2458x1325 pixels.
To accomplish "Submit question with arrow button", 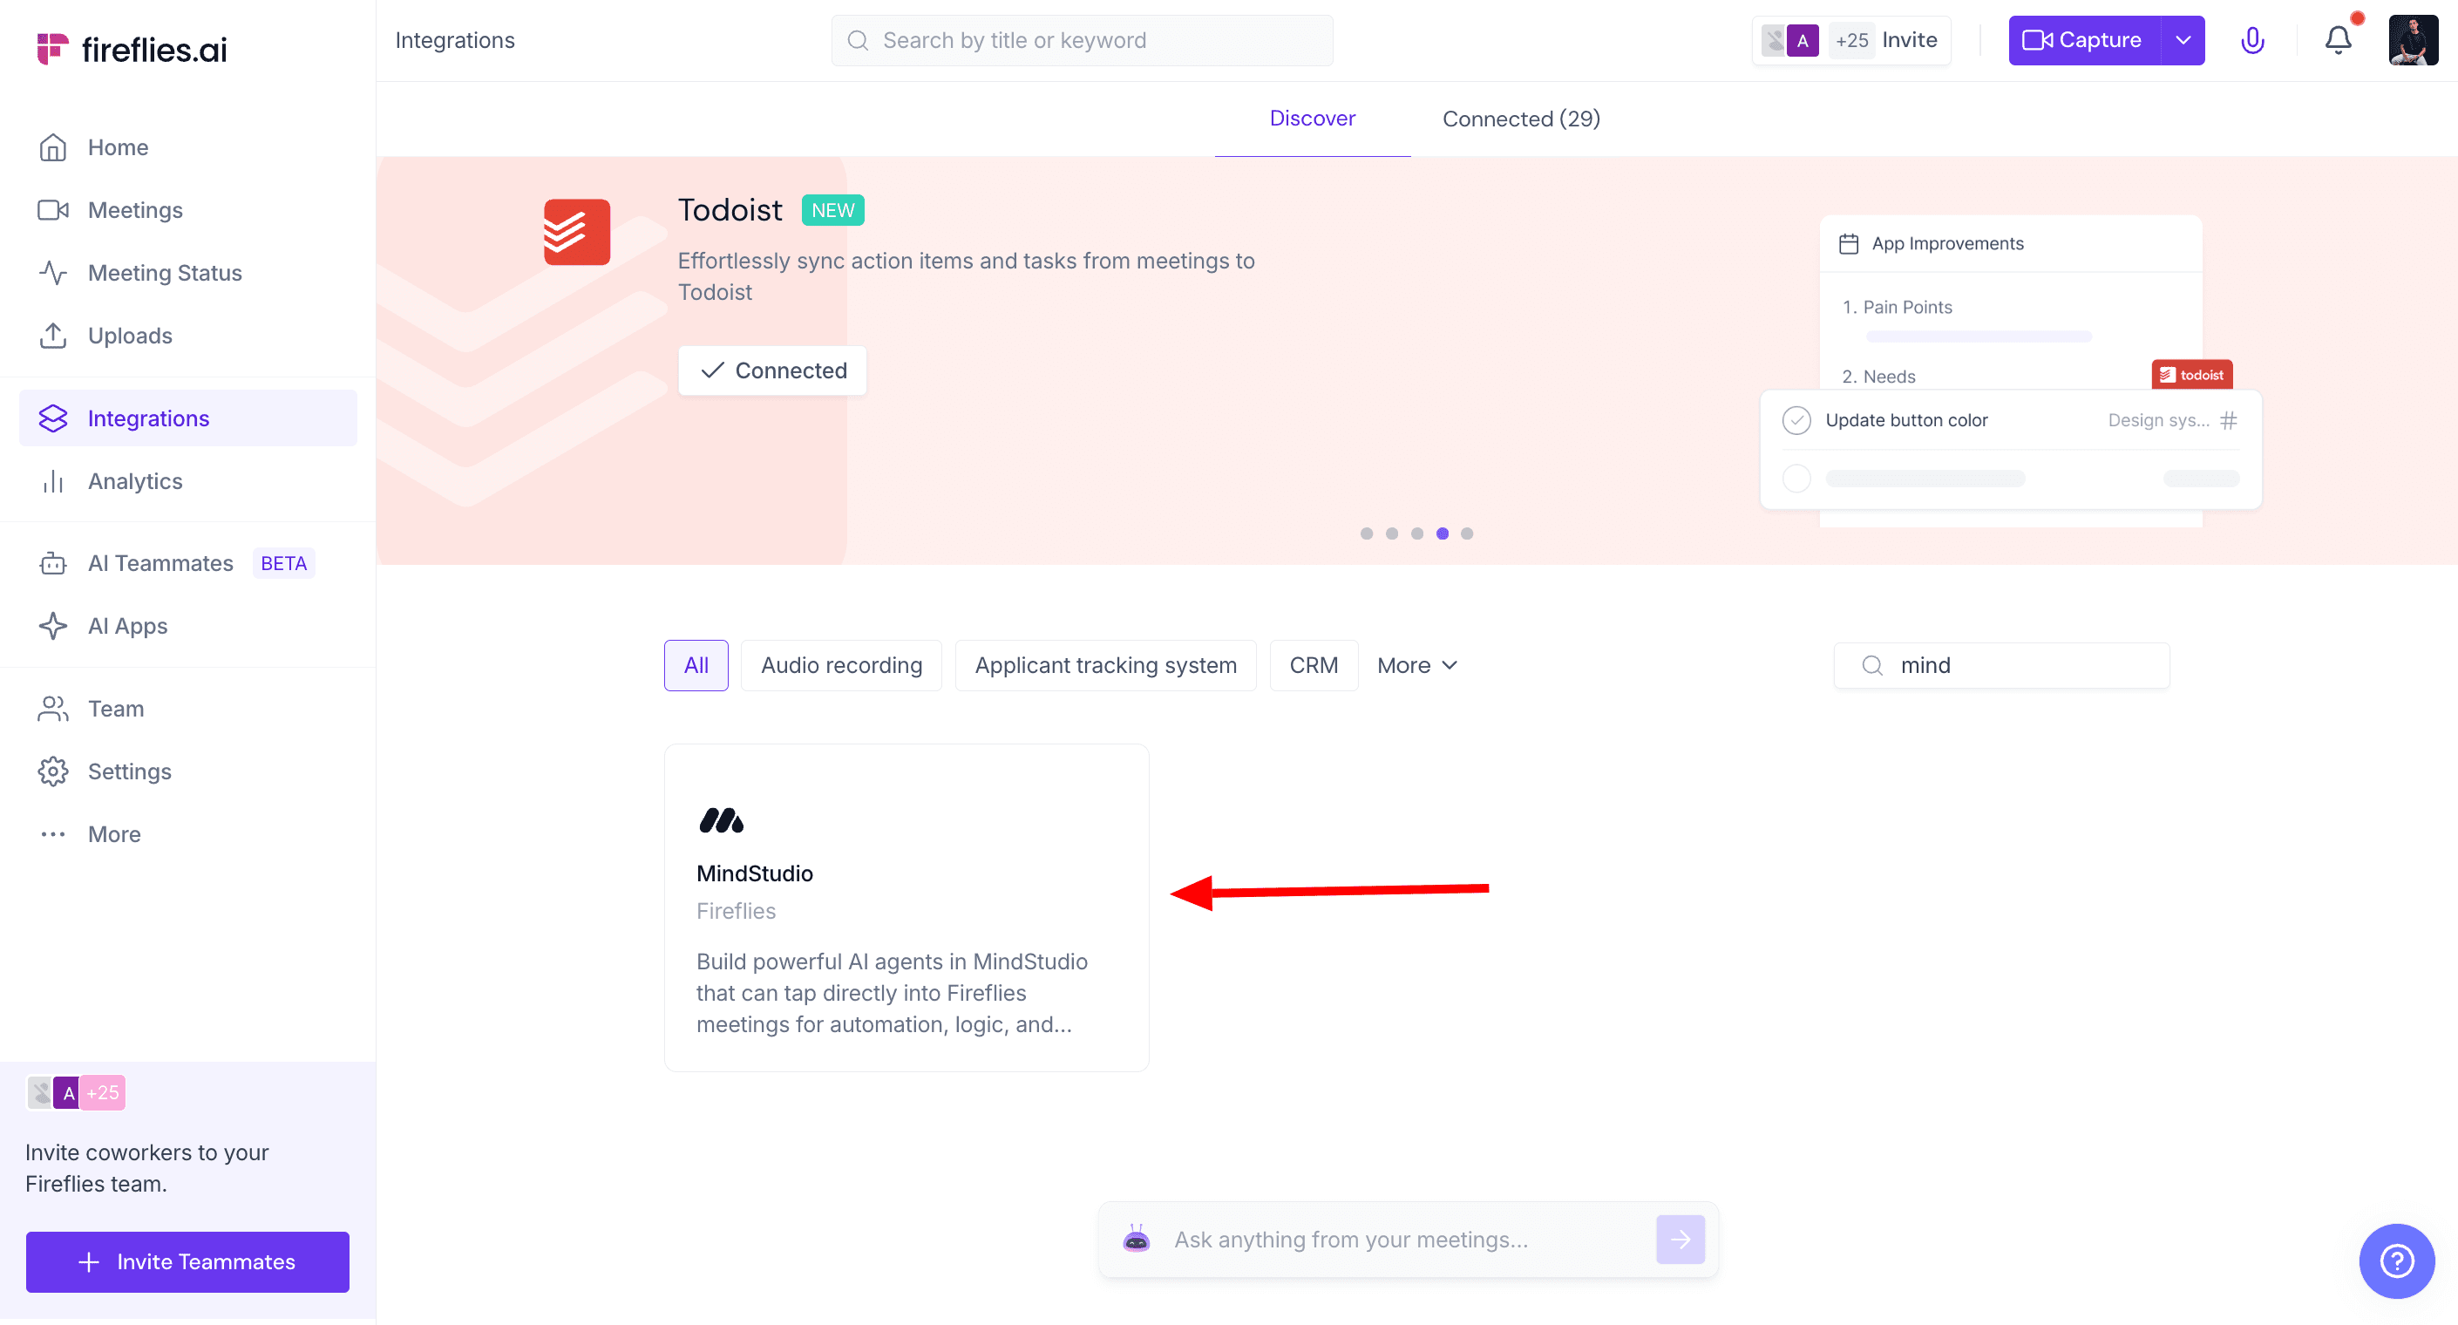I will pos(1680,1239).
